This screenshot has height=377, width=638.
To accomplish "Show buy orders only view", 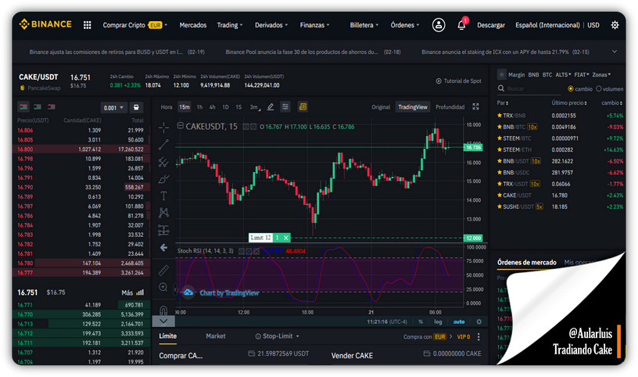I will click(38, 107).
